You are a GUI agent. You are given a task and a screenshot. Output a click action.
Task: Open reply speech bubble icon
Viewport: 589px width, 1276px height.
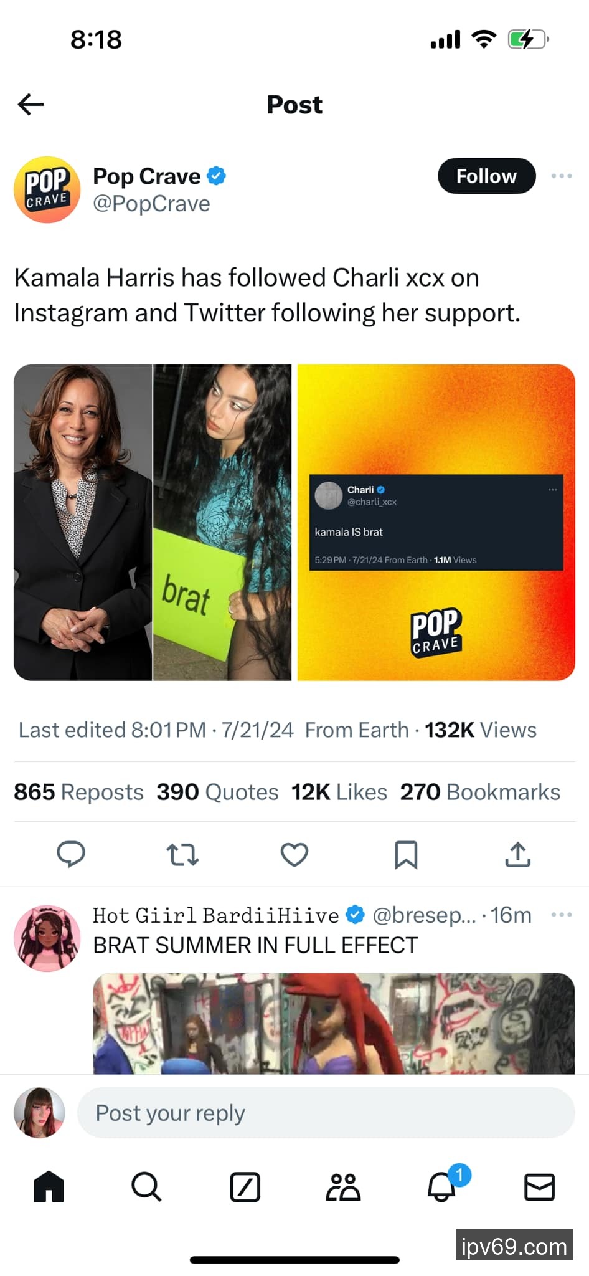71,854
